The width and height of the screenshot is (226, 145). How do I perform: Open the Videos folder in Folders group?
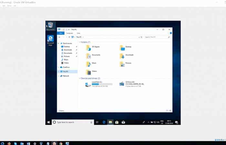pos(91,72)
